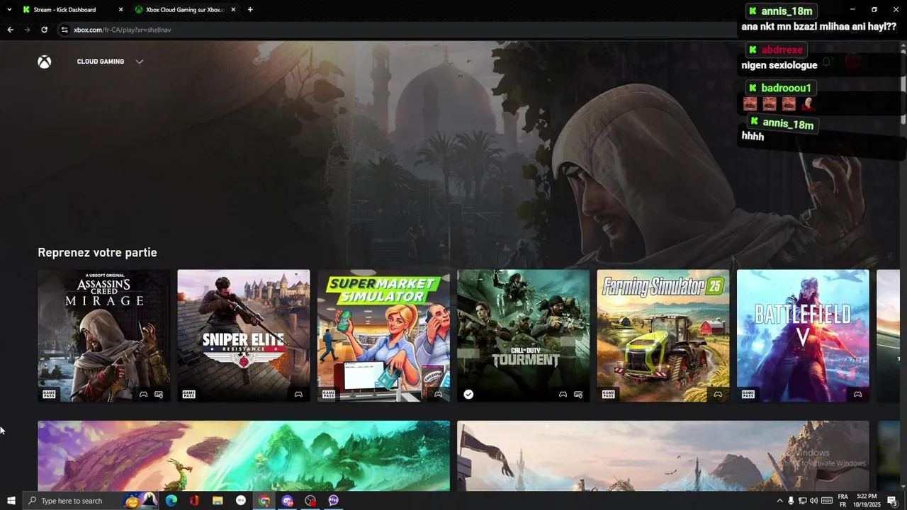Screen dimensions: 907x510
Task: Click controller icon on Farming Simulator tile
Action: [718, 395]
